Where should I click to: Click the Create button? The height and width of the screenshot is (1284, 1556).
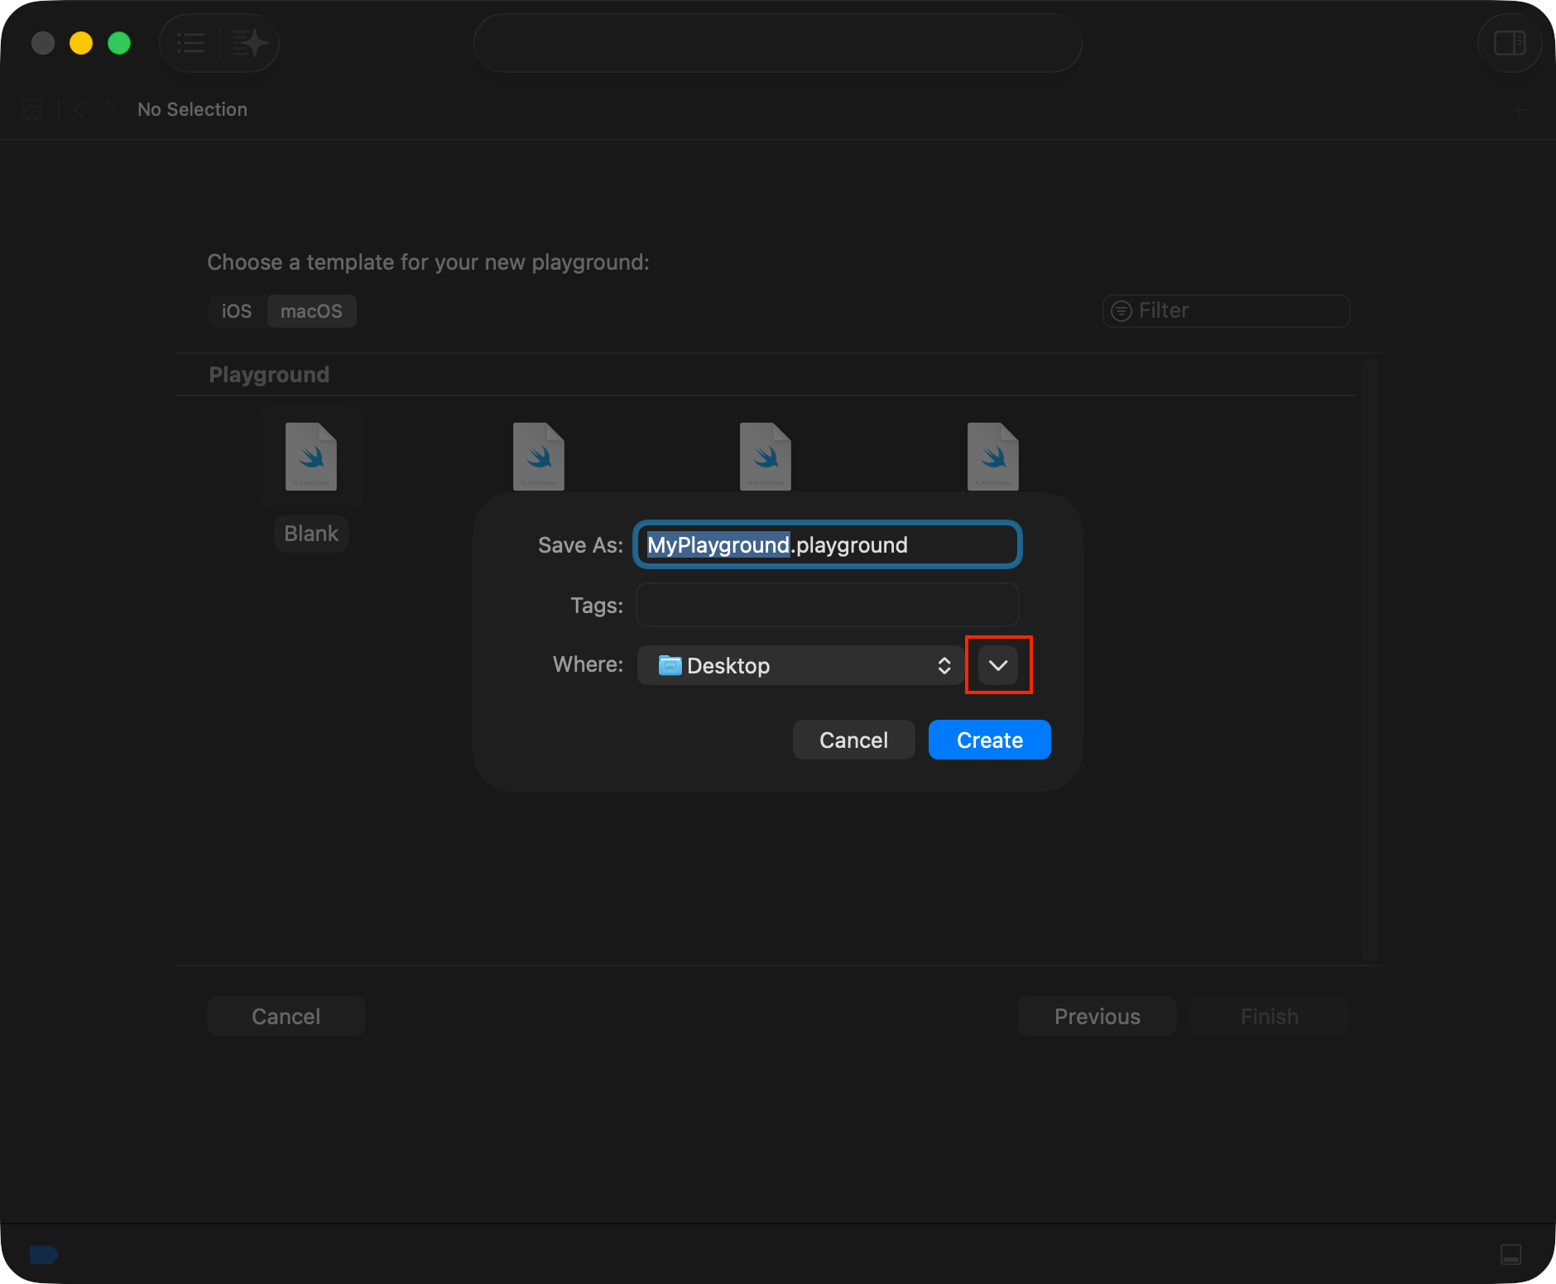989,740
